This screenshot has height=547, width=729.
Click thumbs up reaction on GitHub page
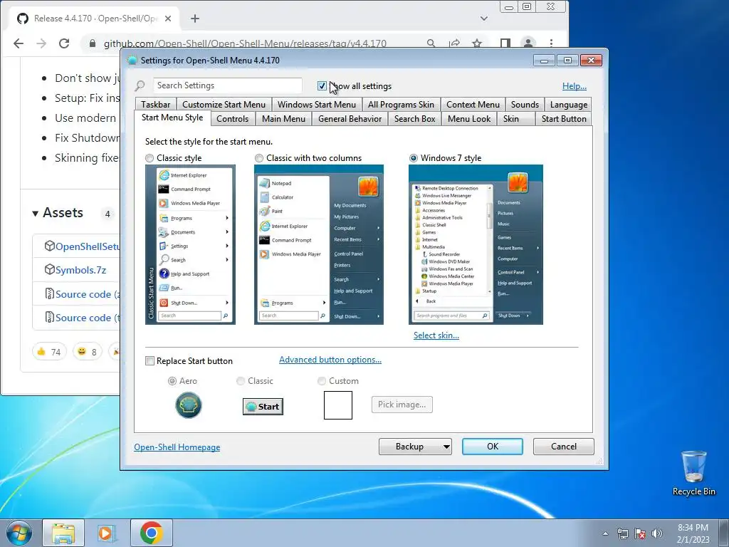pos(49,352)
